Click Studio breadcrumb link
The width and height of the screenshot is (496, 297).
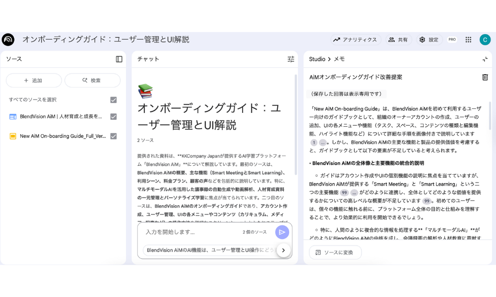click(x=317, y=59)
